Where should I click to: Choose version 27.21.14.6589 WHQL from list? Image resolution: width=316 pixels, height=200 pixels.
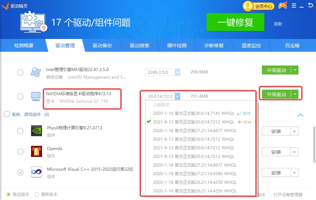(195, 174)
